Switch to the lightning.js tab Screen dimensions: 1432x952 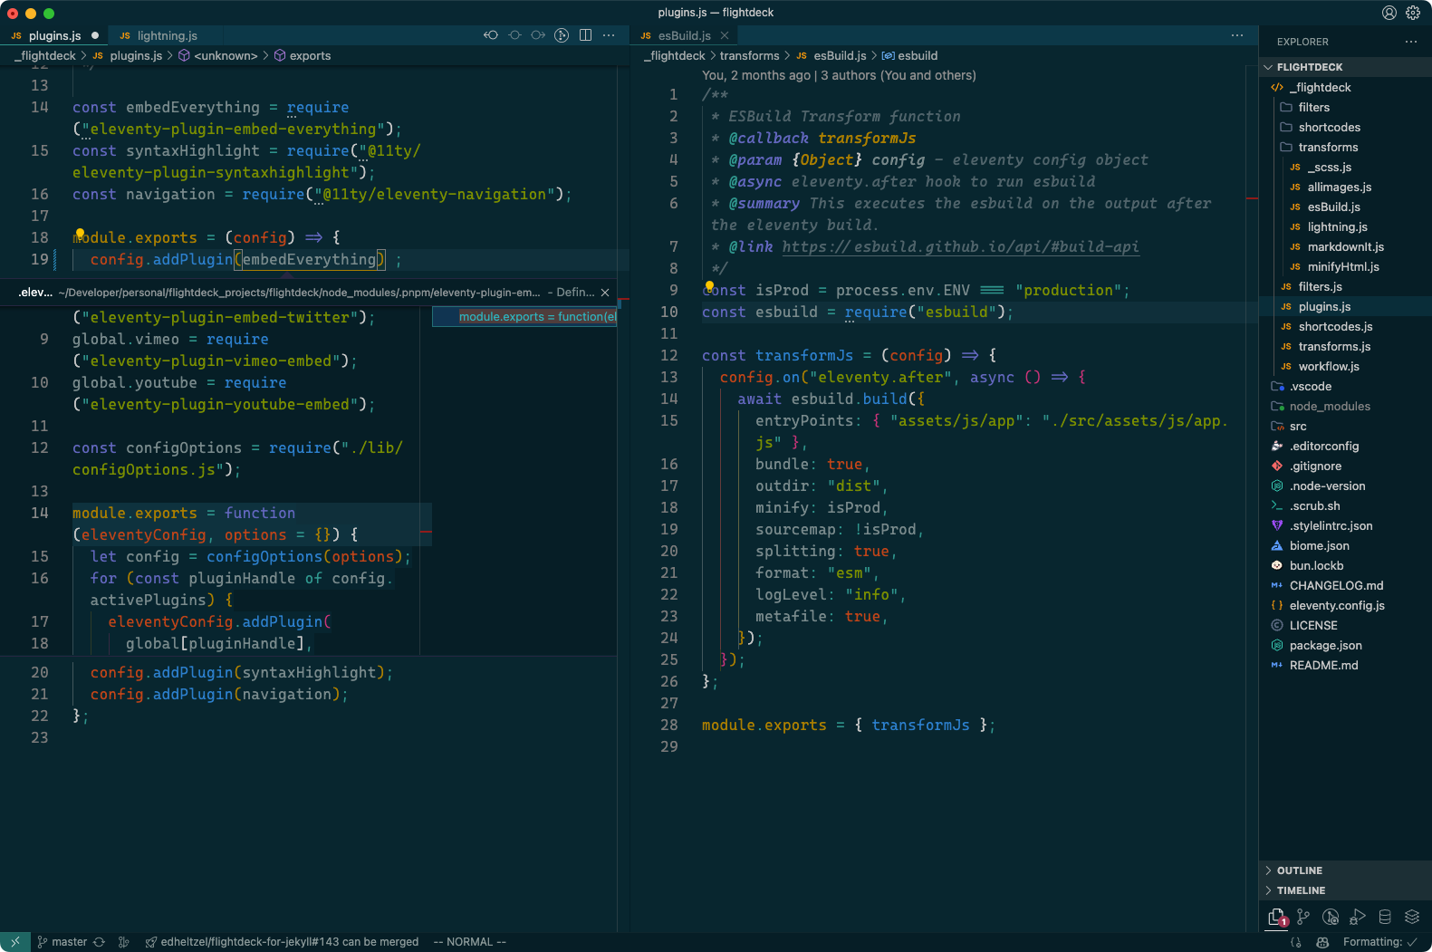tap(167, 35)
